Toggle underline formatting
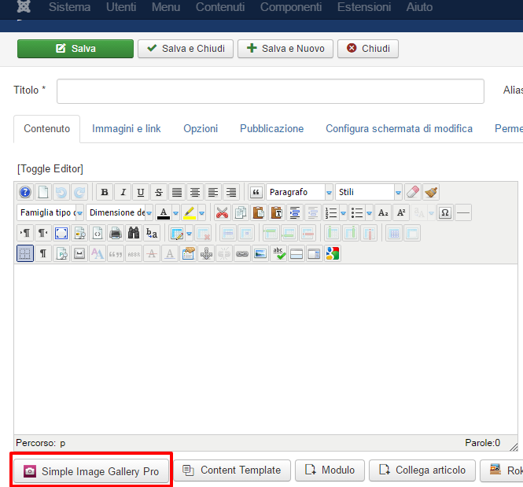Screen dimensions: 523x487 click(x=141, y=192)
